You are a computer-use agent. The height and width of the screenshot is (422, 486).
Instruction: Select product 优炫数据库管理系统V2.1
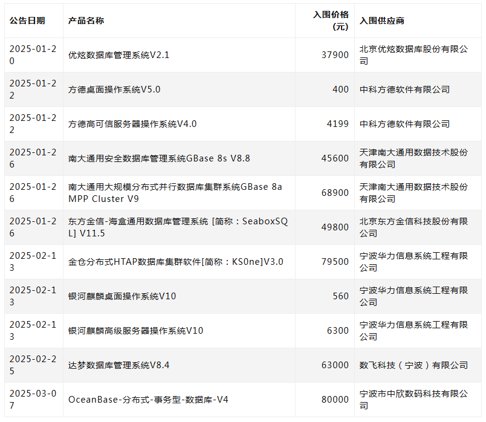[x=118, y=55]
